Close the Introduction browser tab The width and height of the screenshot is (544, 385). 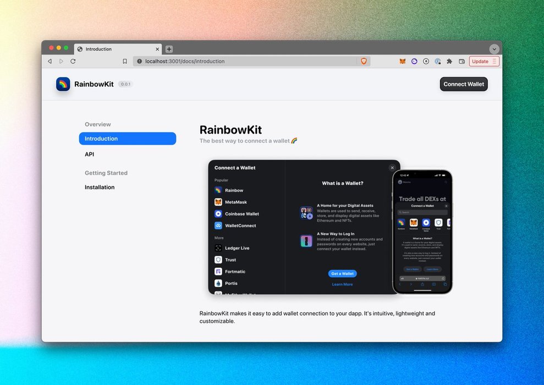157,49
